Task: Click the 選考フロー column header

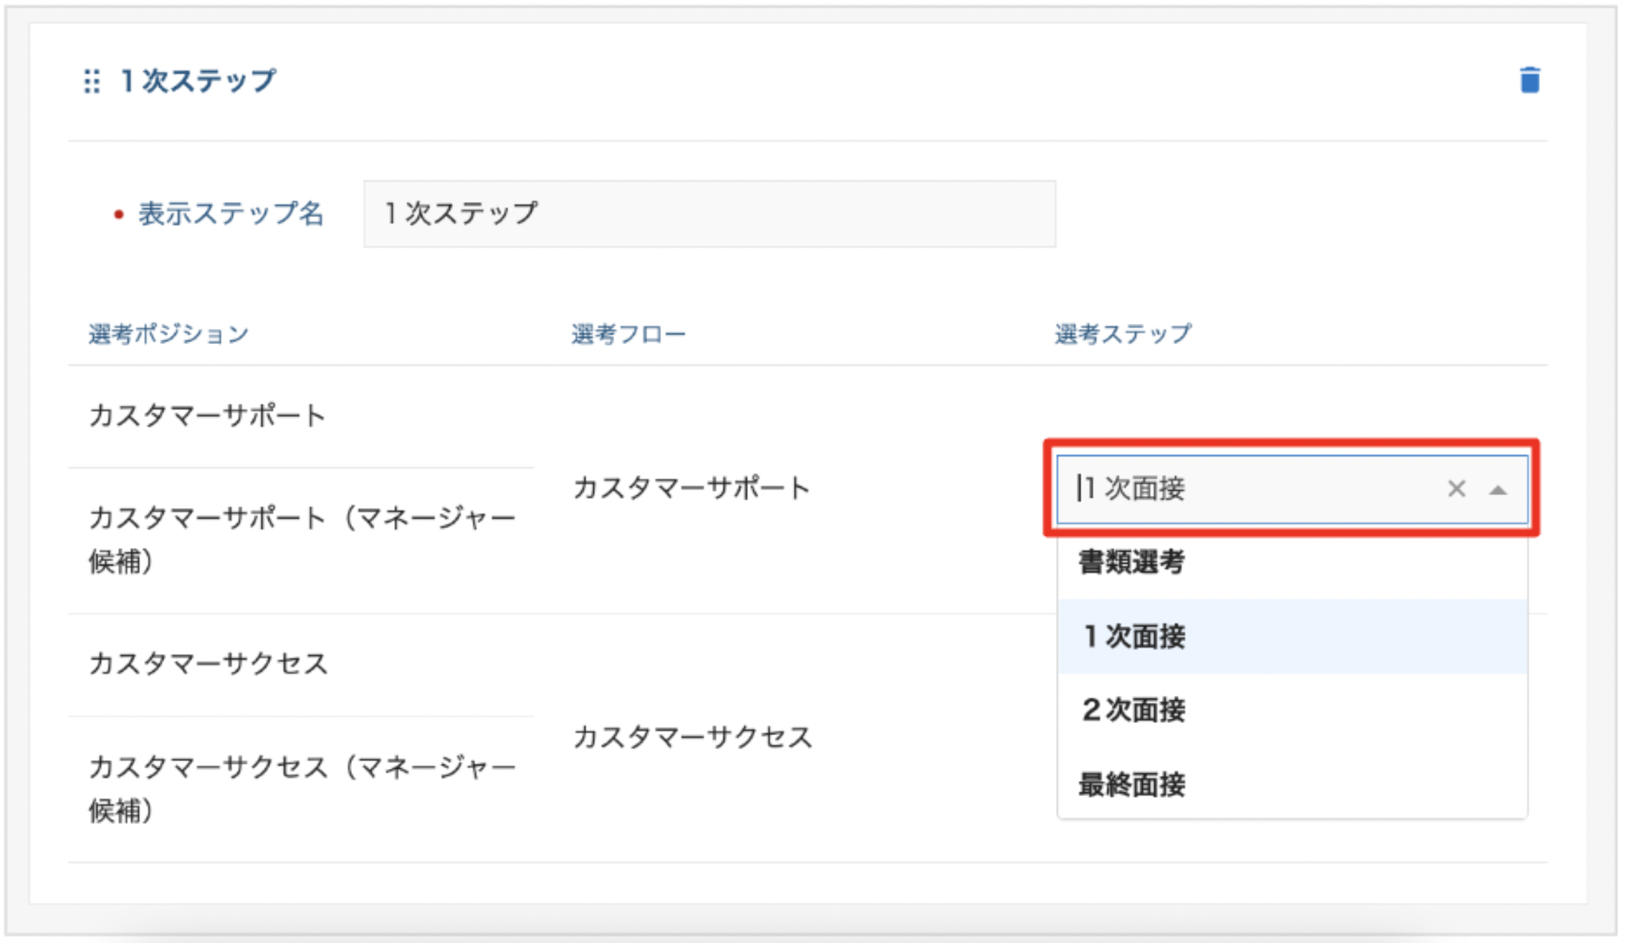Action: [x=628, y=334]
